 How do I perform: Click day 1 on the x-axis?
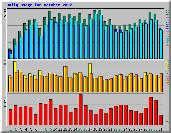pos(11,129)
